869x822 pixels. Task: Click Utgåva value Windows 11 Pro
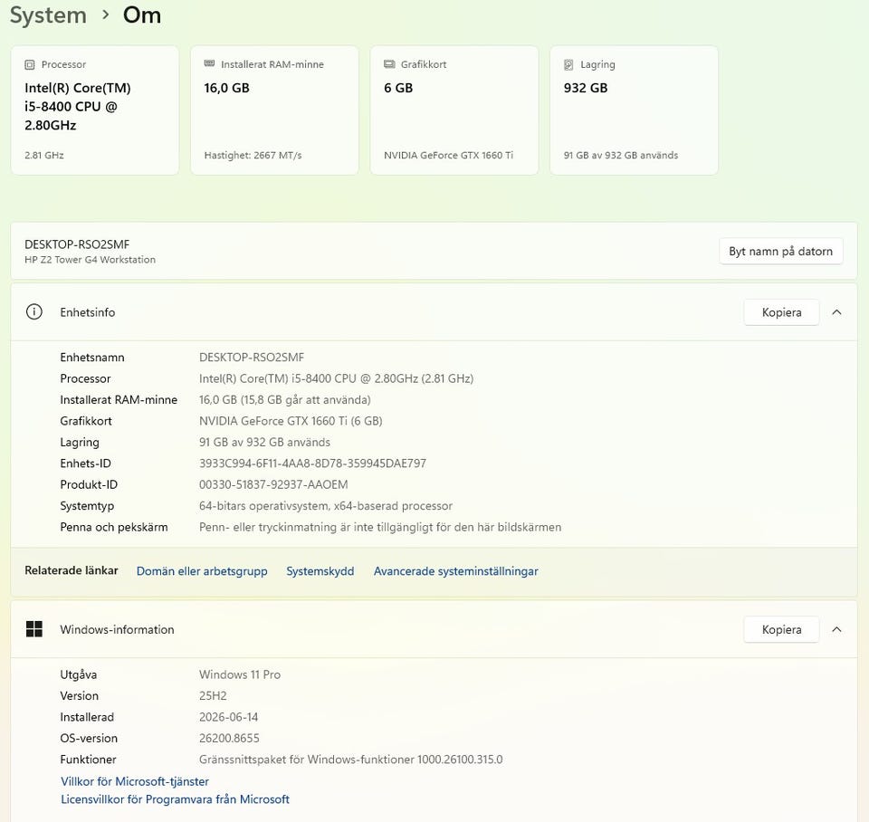[239, 674]
